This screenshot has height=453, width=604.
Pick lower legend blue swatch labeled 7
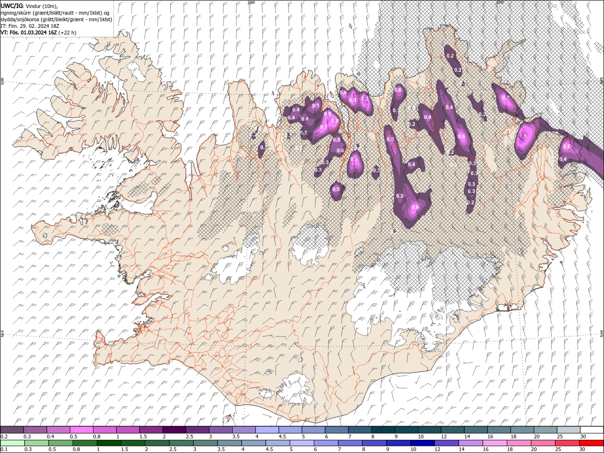(350, 443)
